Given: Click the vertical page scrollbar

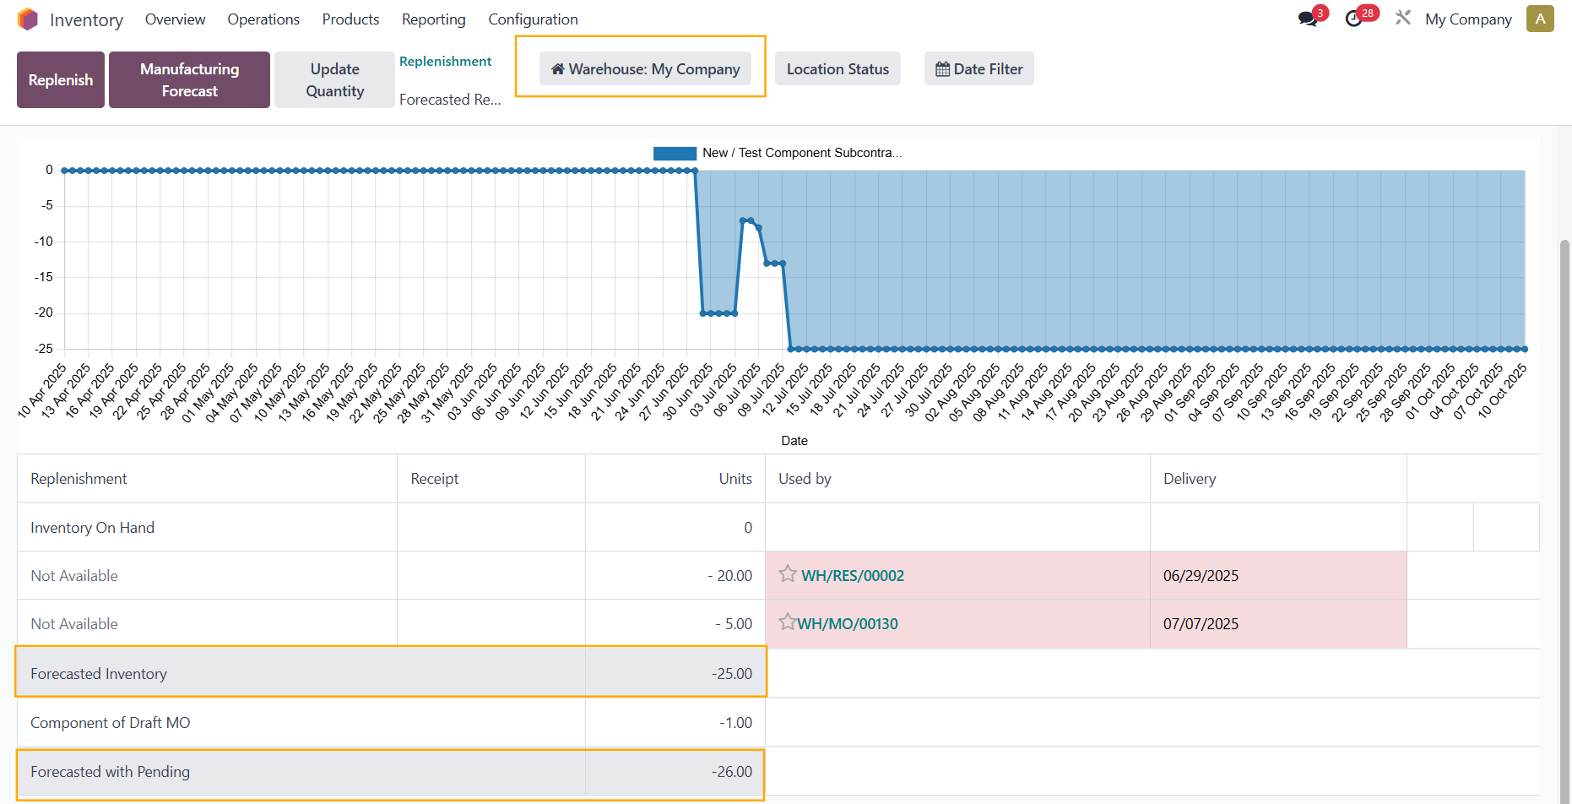Looking at the screenshot, I should [x=1564, y=507].
